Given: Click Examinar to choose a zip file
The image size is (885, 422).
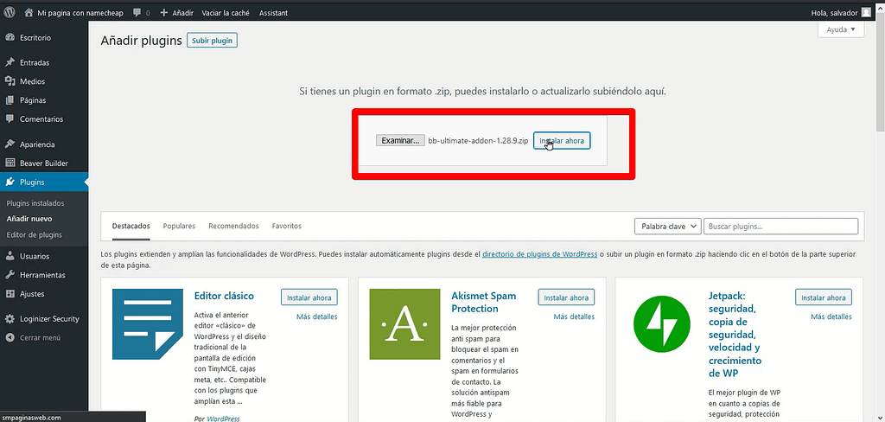Looking at the screenshot, I should coord(400,140).
